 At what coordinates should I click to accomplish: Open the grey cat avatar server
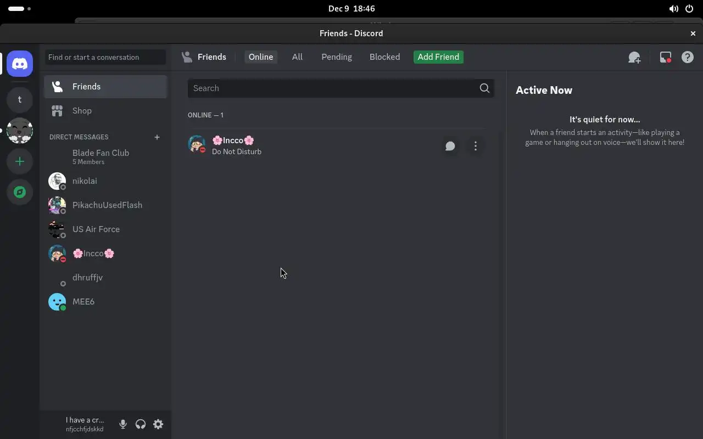click(20, 131)
